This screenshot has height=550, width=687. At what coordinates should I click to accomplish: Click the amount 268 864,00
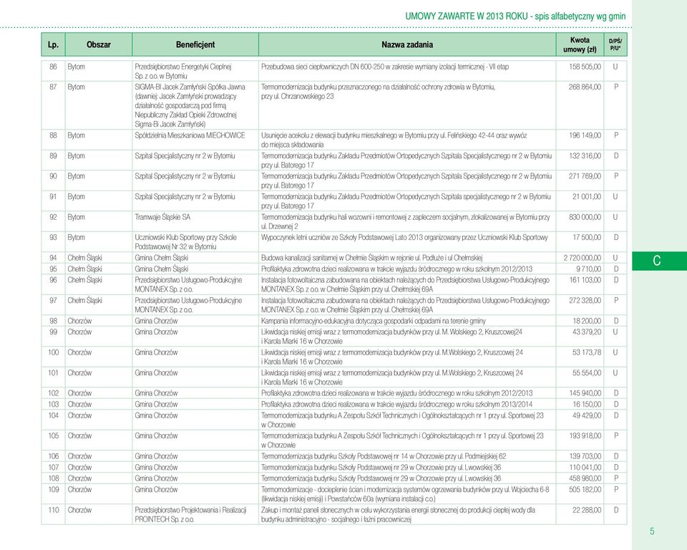point(585,87)
